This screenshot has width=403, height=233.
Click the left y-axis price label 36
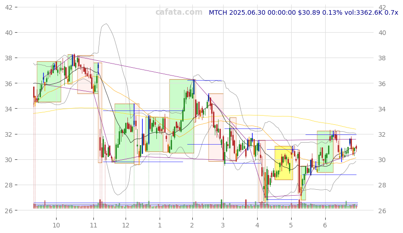9,84
